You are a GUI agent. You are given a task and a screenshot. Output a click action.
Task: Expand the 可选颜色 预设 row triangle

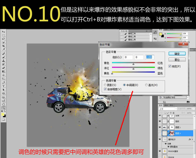[161, 97]
